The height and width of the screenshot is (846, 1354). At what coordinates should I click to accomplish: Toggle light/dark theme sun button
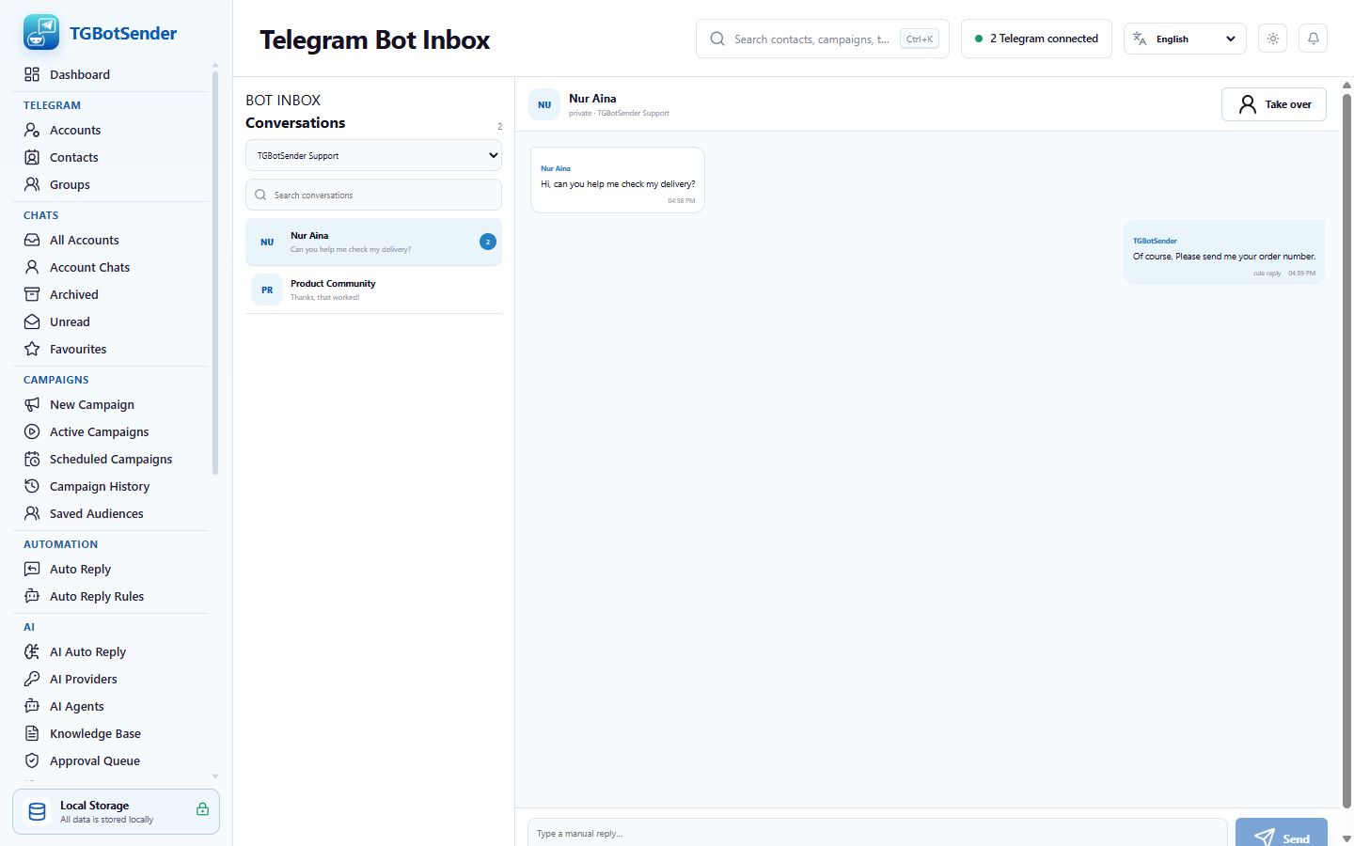point(1272,39)
